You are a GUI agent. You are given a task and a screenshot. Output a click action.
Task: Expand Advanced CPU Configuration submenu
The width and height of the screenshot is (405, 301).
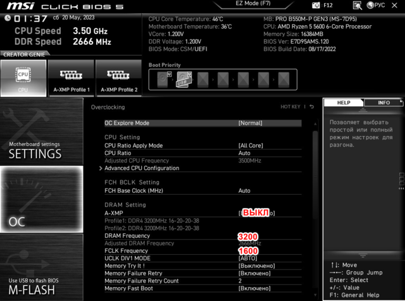click(x=142, y=168)
